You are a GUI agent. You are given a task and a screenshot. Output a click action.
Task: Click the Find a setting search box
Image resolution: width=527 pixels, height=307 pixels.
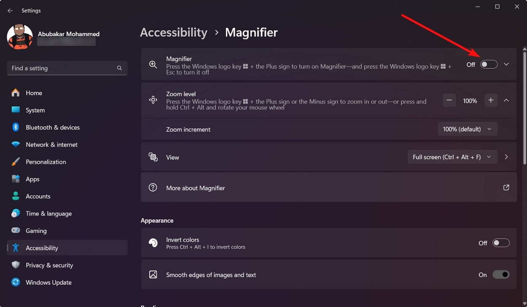(62, 68)
